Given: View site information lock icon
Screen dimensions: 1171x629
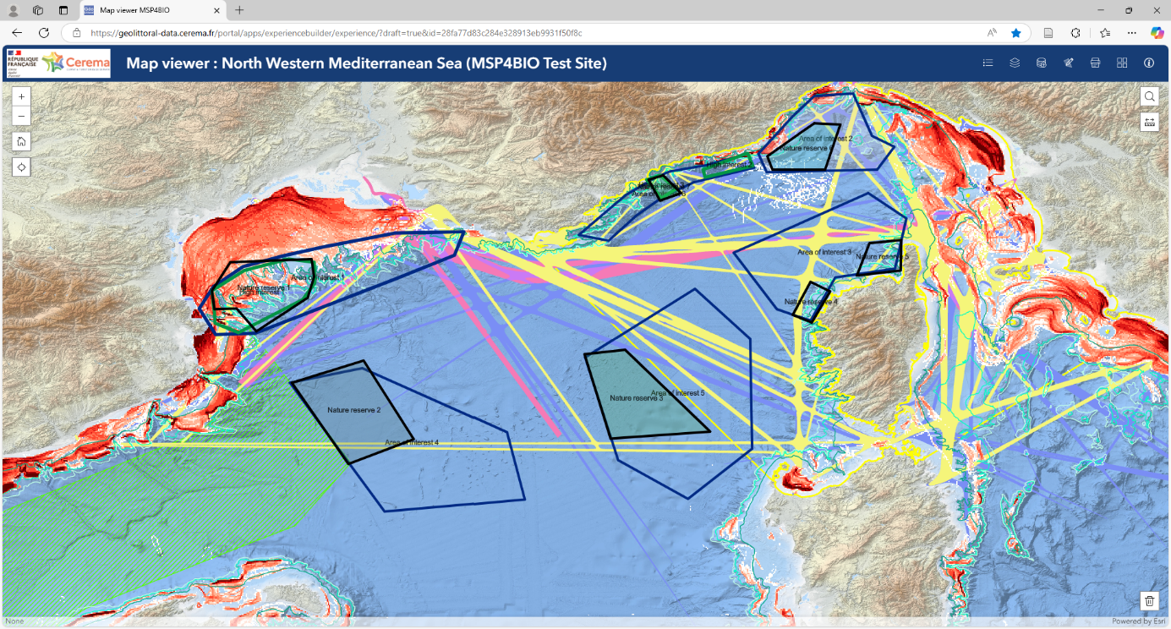Looking at the screenshot, I should [76, 33].
